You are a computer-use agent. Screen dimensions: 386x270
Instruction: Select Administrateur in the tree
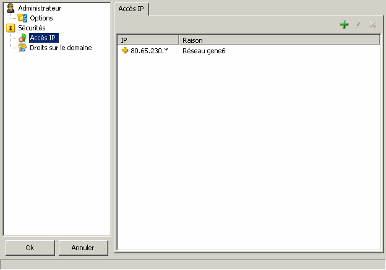point(40,8)
